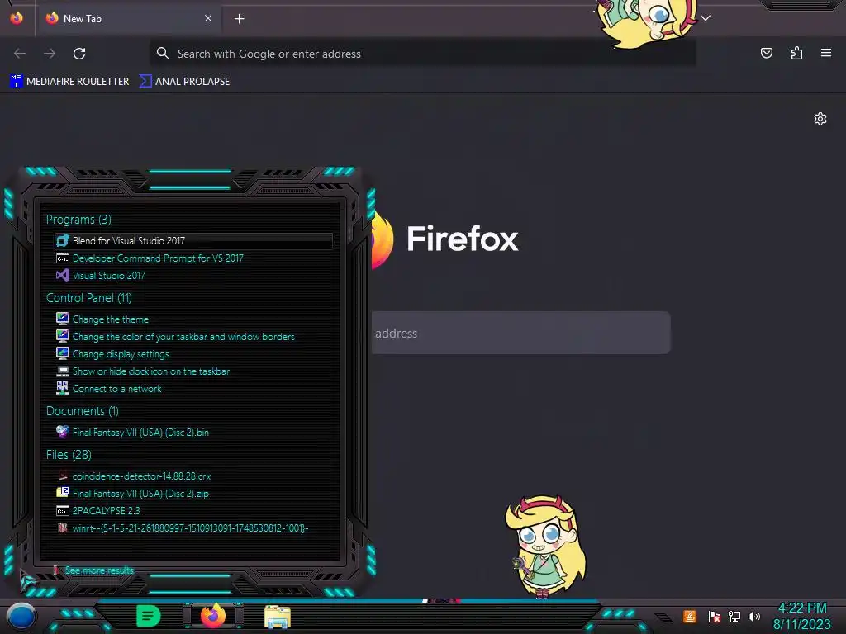The width and height of the screenshot is (846, 634).
Task: Open the list all tabs chevron
Action: [706, 18]
